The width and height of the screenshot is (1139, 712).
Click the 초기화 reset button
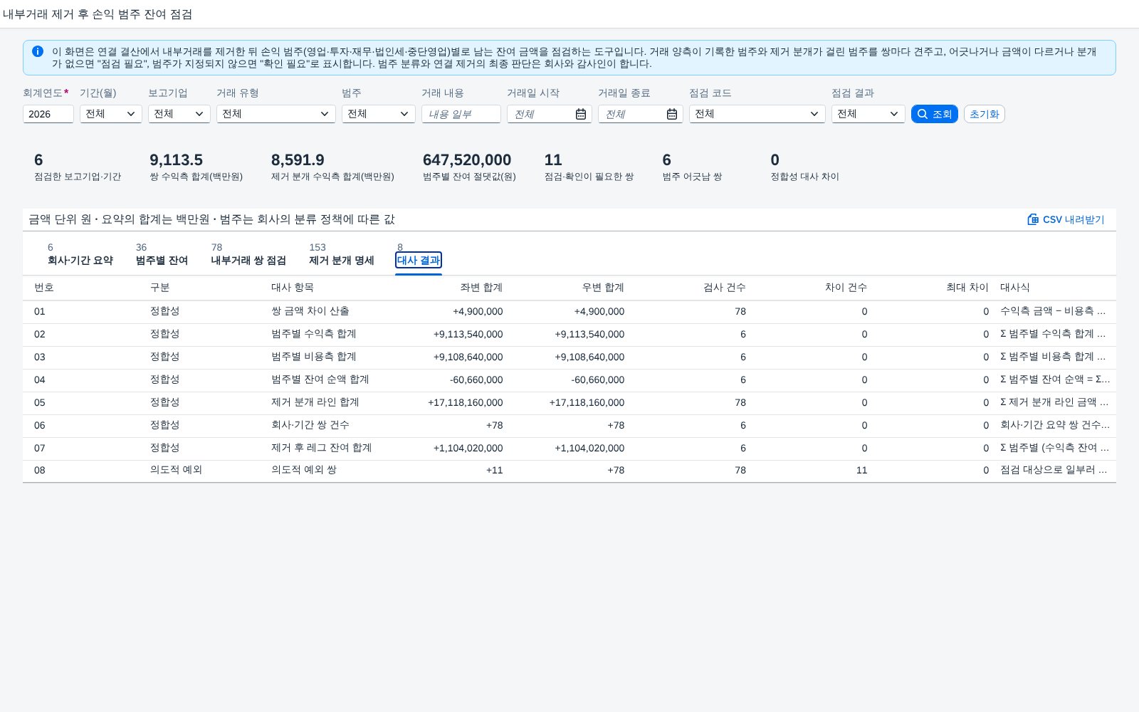(985, 114)
